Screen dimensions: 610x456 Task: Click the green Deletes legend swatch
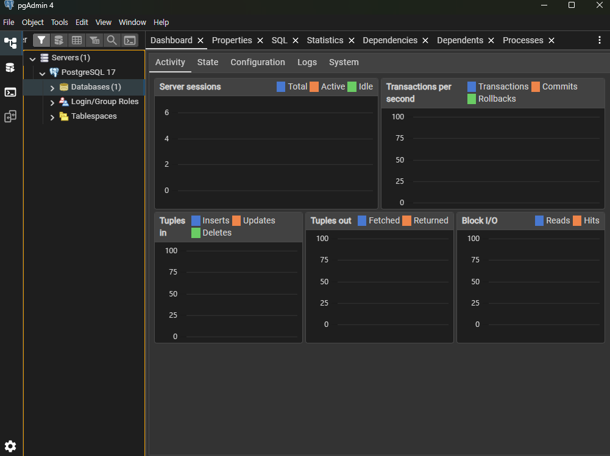coord(196,233)
